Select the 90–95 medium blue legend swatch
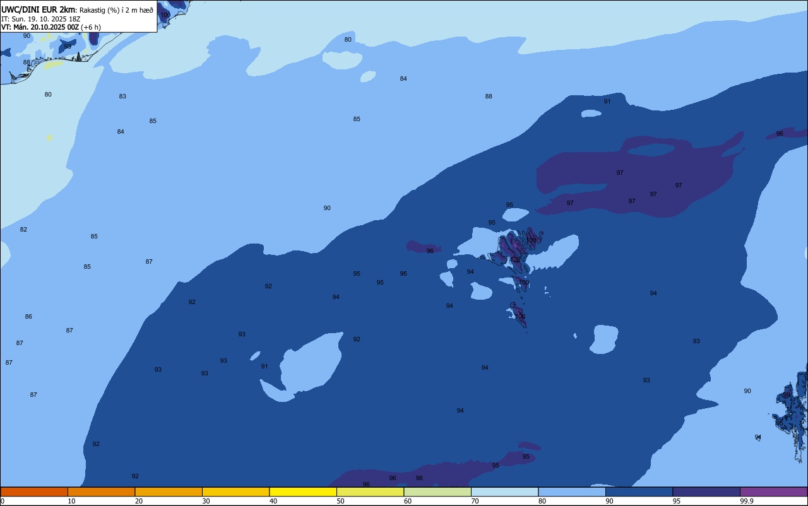808x506 pixels. (639, 491)
